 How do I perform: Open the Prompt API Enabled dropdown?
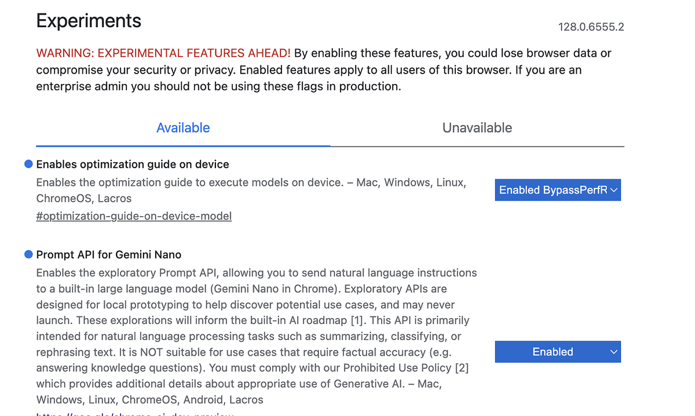558,352
